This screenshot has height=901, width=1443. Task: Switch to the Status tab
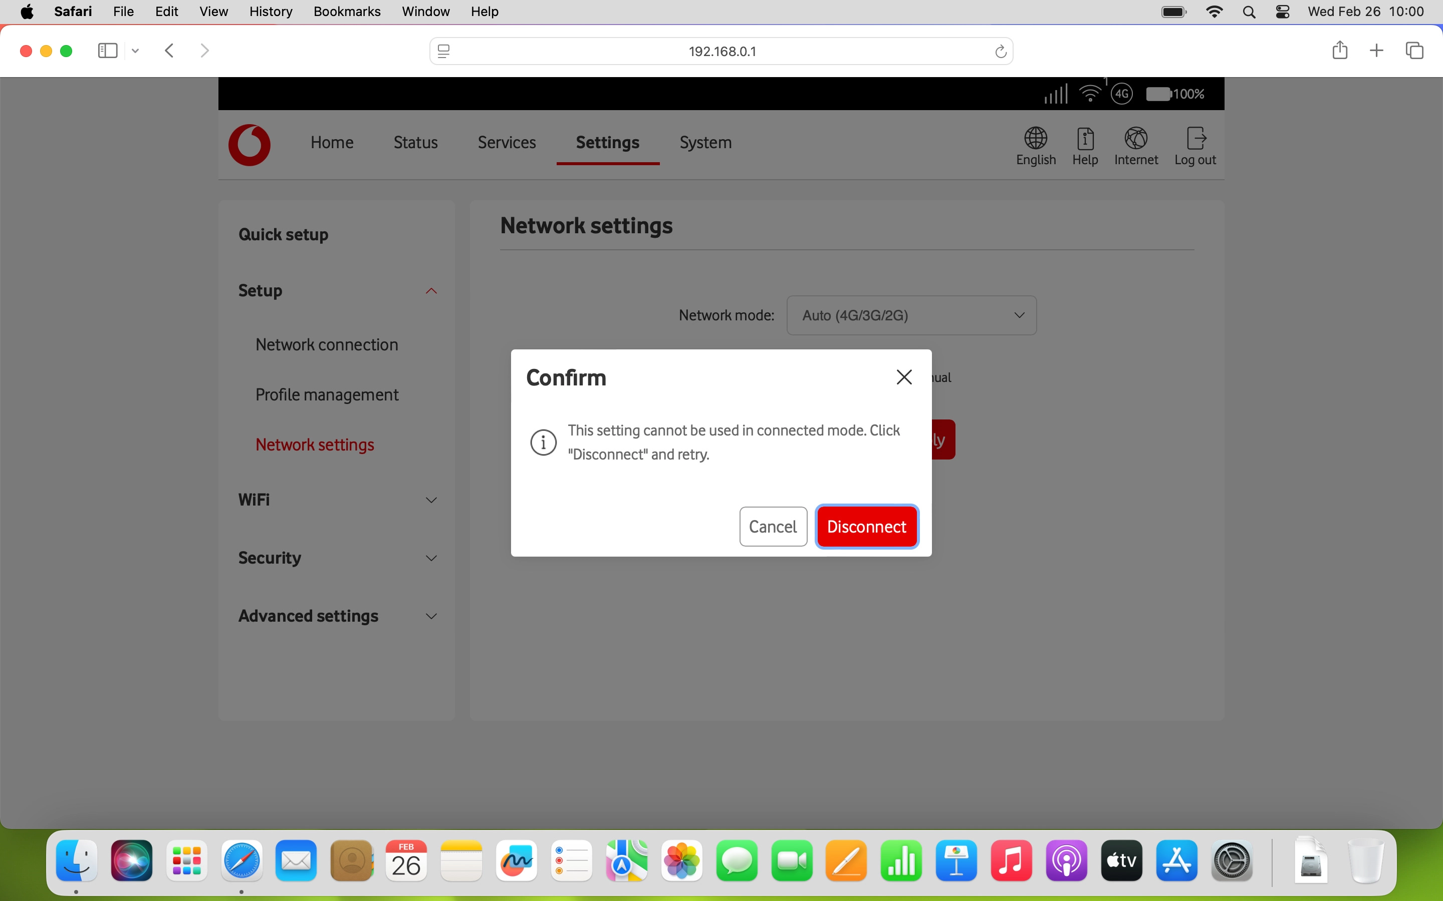click(x=415, y=143)
